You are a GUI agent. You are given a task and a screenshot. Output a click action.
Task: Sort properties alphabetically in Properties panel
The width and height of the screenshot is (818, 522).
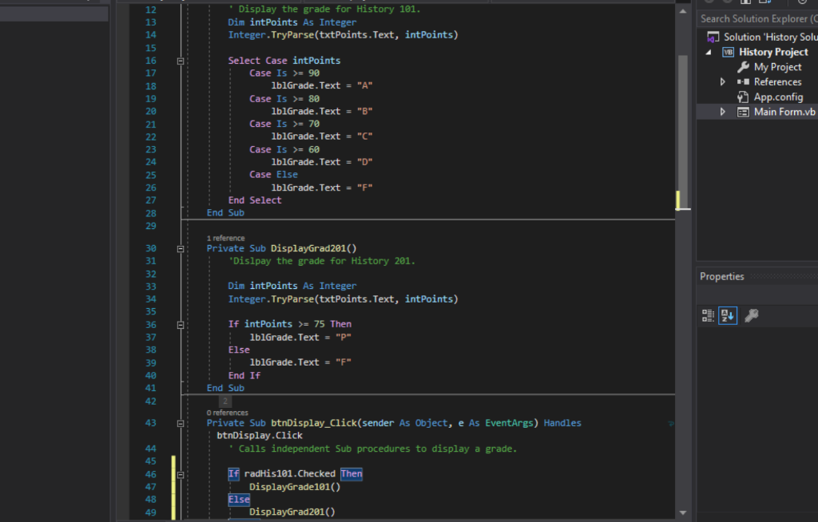click(x=727, y=315)
